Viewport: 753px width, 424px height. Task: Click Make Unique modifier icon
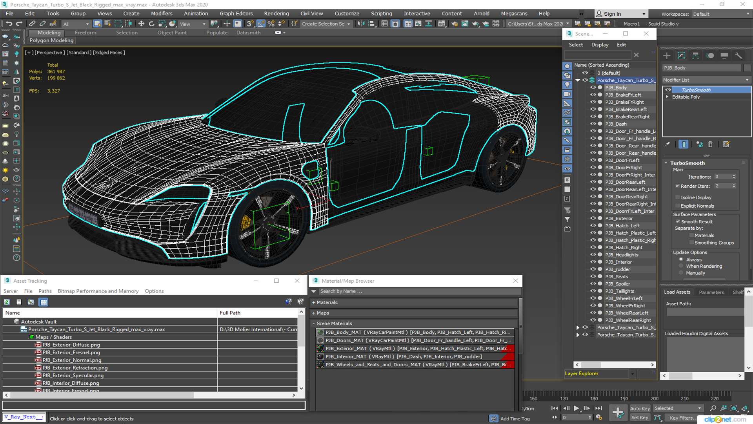point(699,144)
